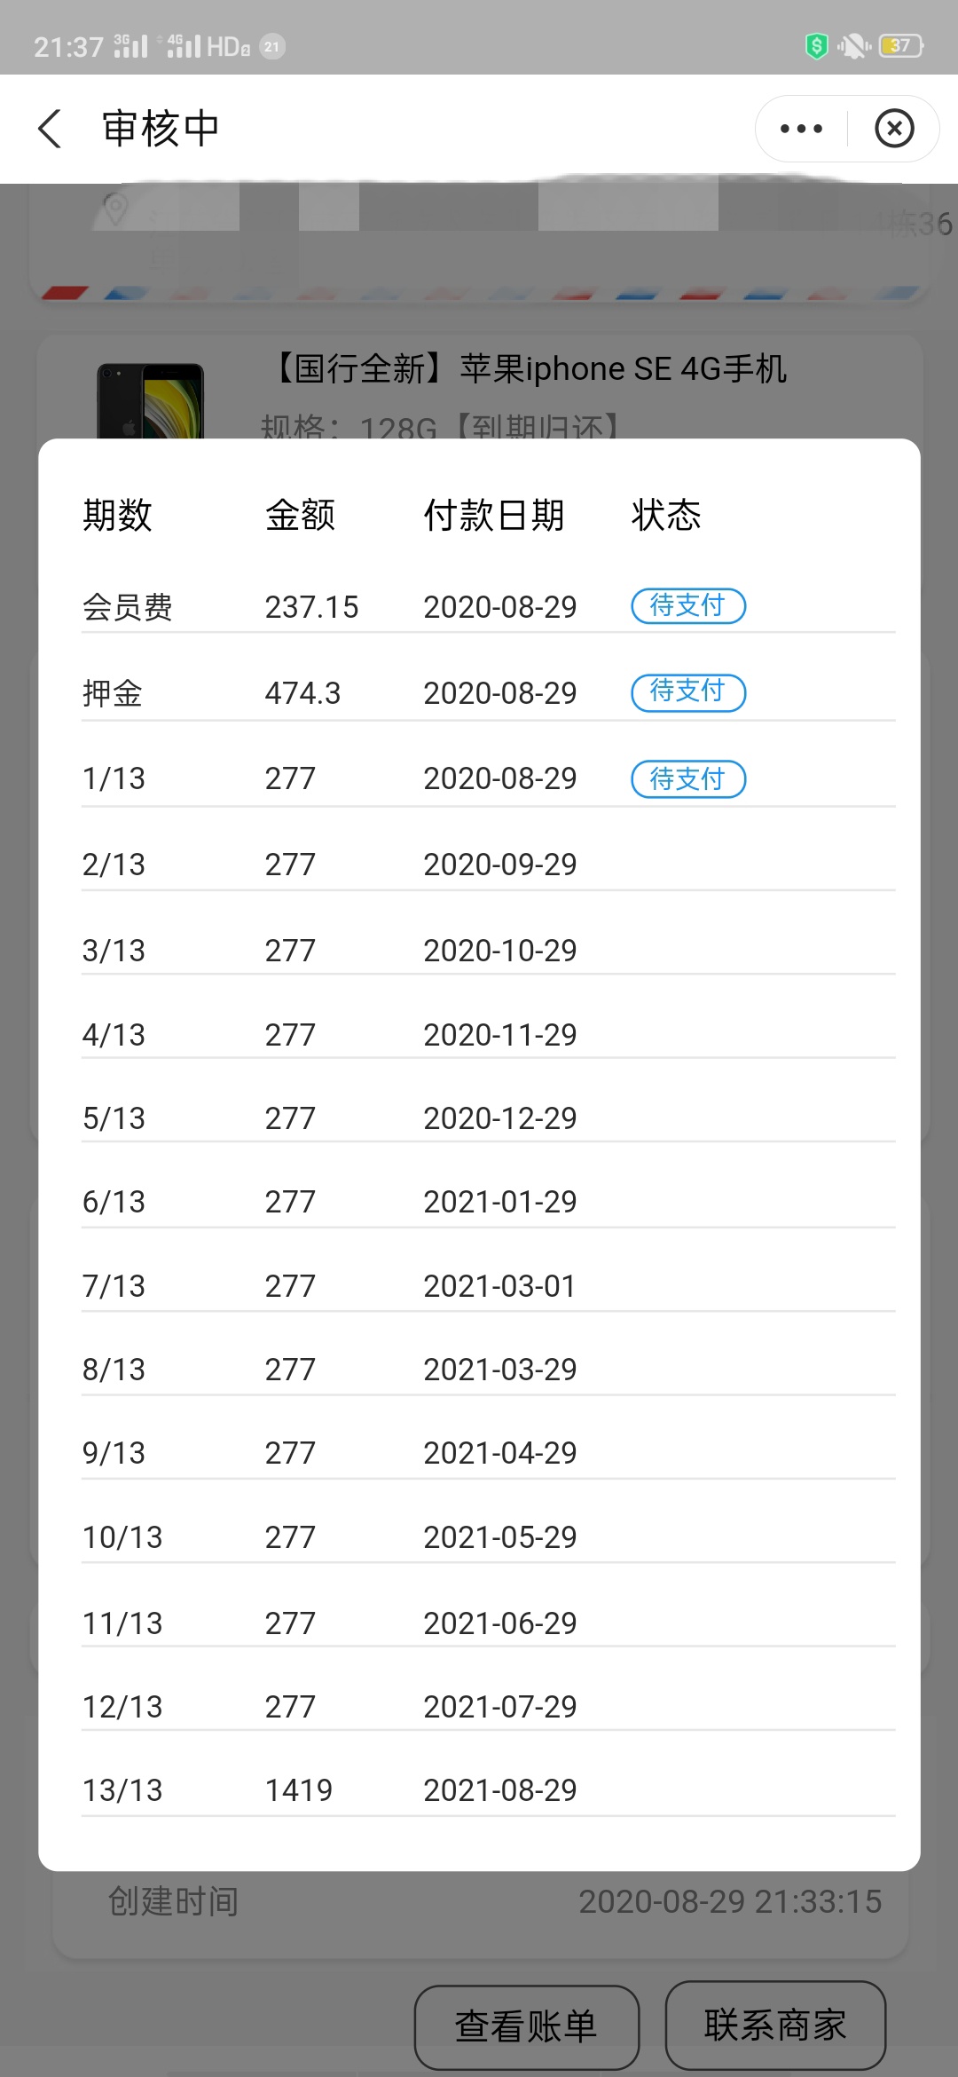
Task: Tap the location pin icon
Action: tap(114, 209)
